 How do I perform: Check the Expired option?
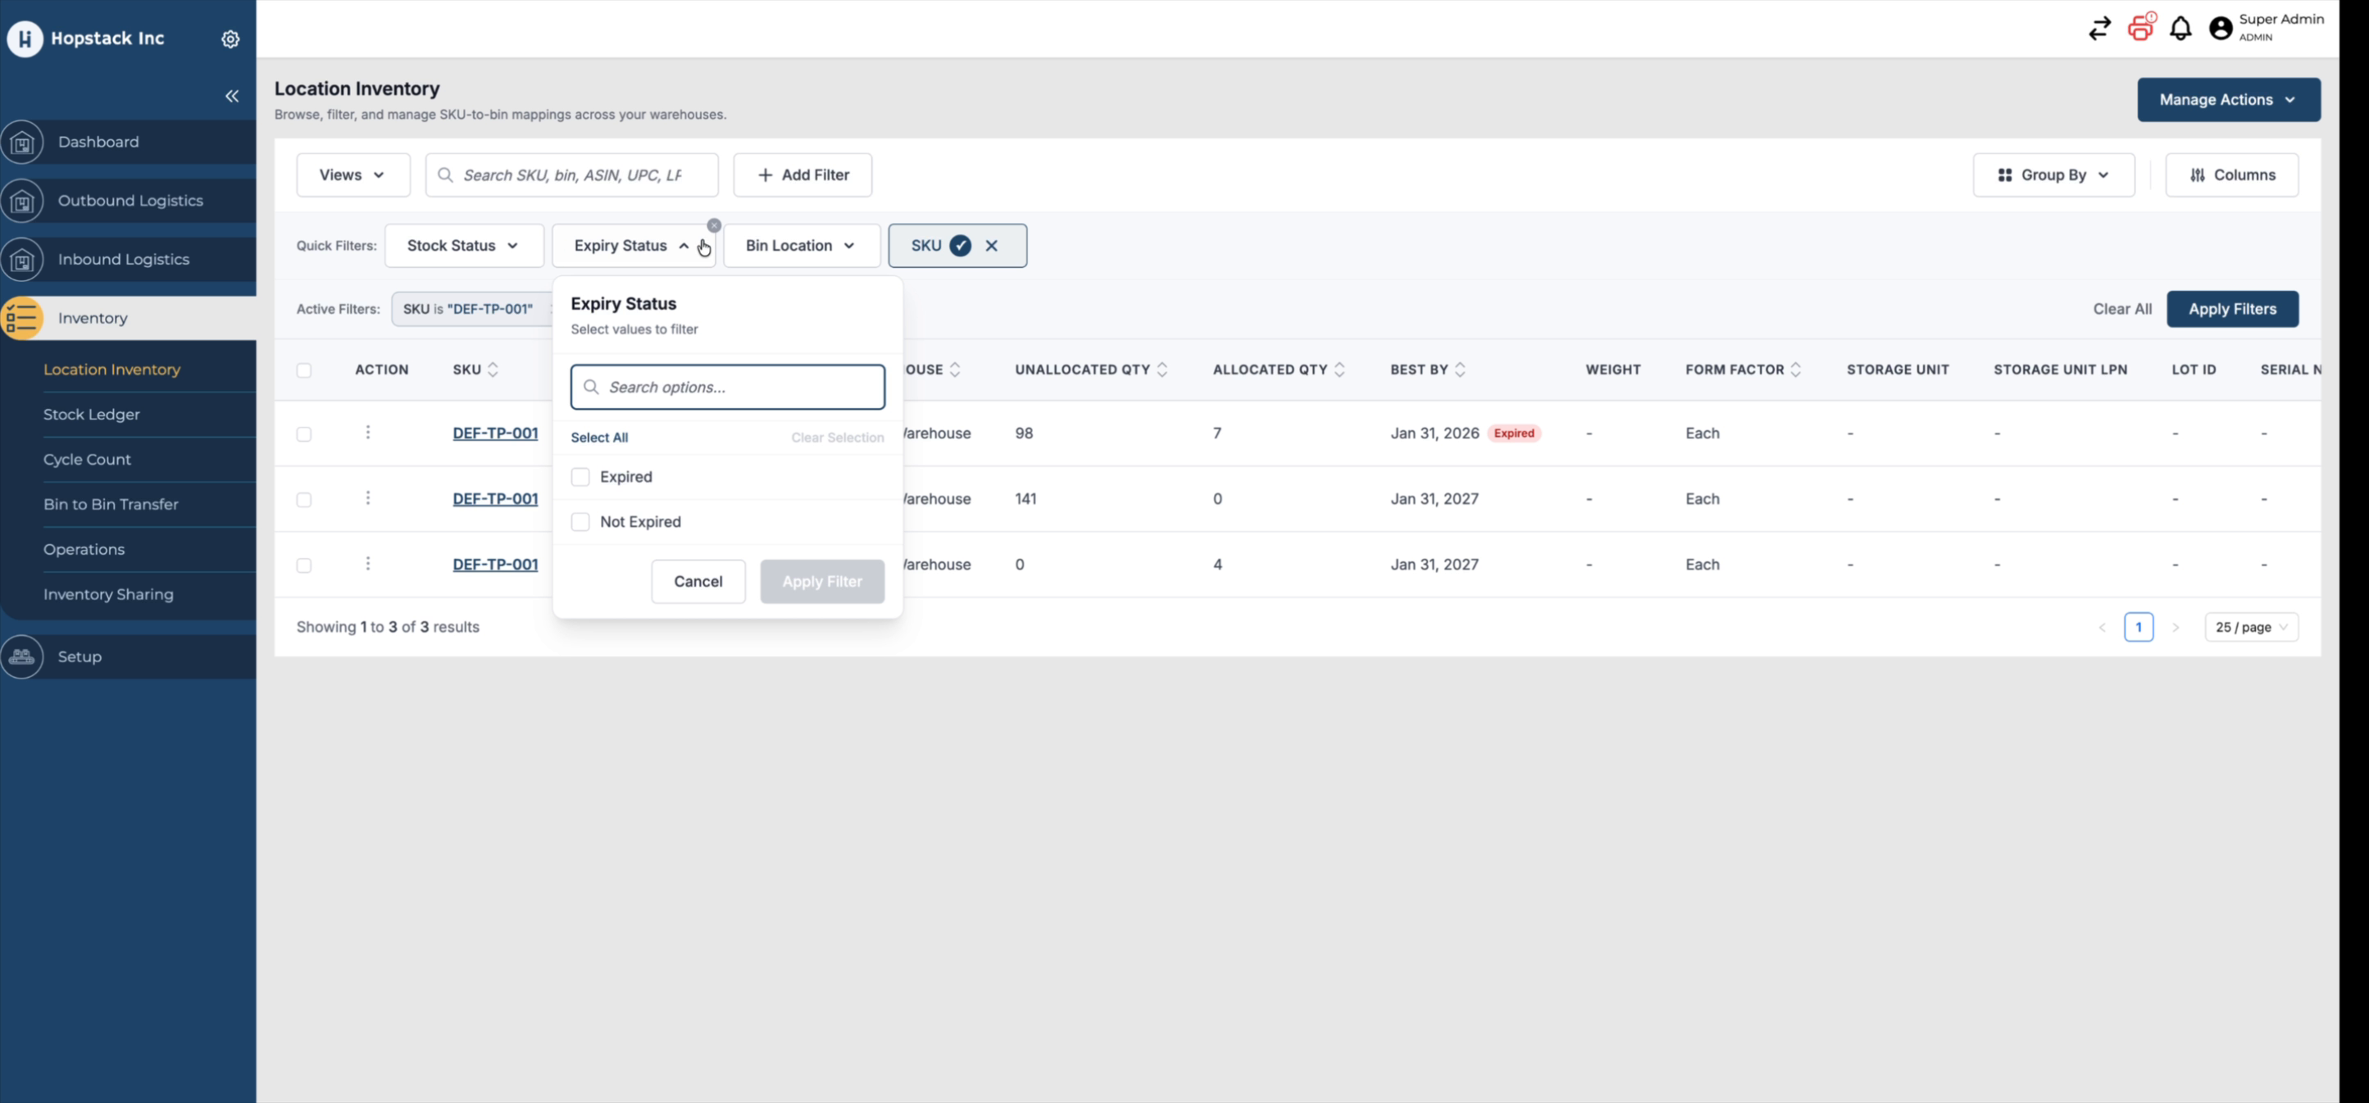(x=580, y=477)
